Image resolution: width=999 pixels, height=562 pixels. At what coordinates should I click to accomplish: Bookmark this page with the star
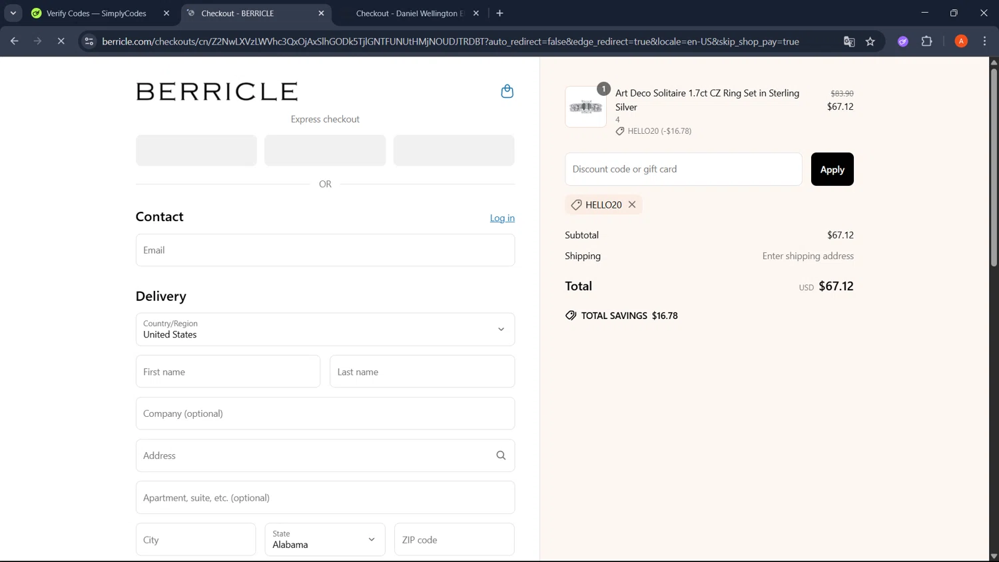click(870, 41)
